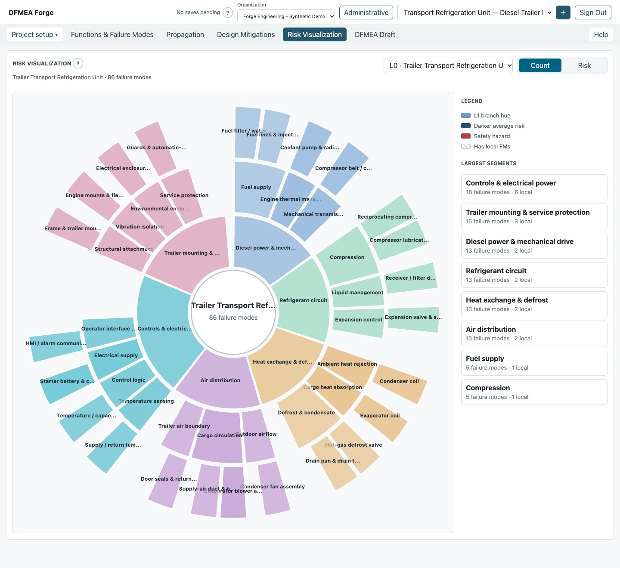Switch the chart to Count mode

tap(540, 65)
